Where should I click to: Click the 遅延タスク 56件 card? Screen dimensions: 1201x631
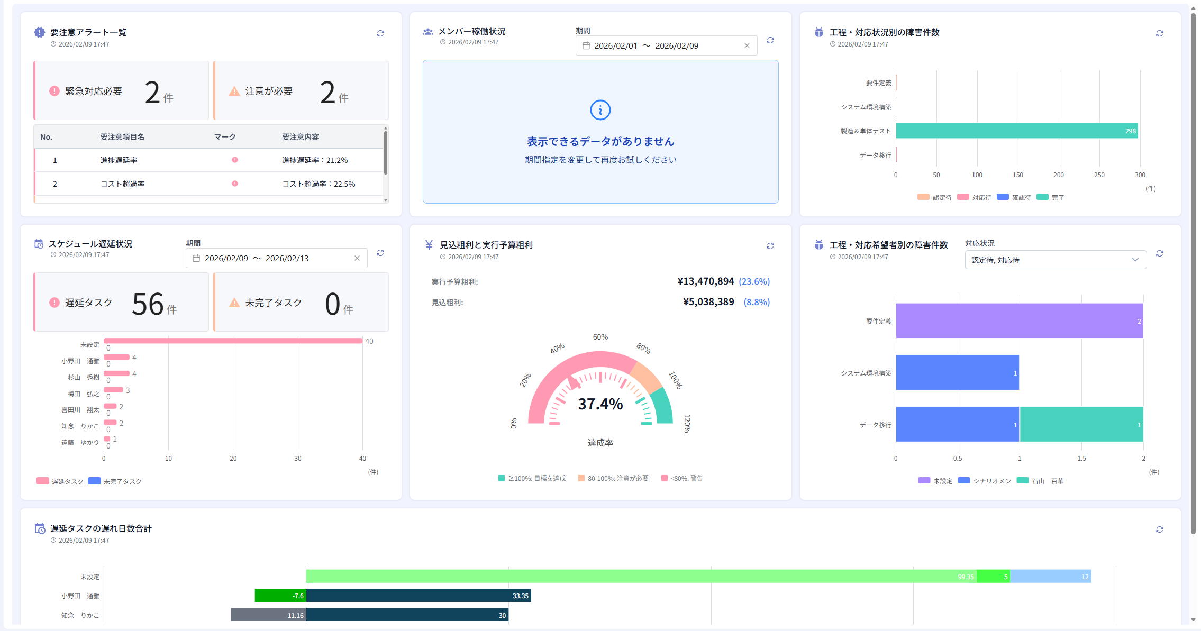(122, 303)
